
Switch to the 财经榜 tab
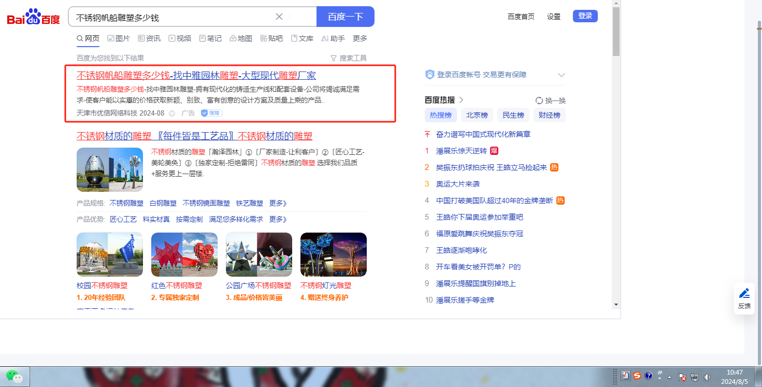point(550,115)
